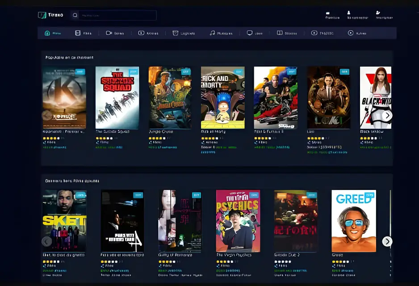
Task: Click the site logo in the header
Action: [50, 15]
